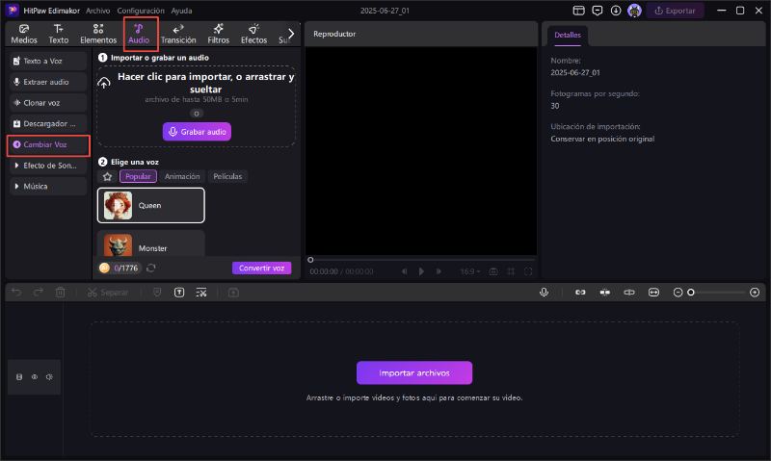Click the coin credits 0/1776 indicator

click(x=120, y=269)
